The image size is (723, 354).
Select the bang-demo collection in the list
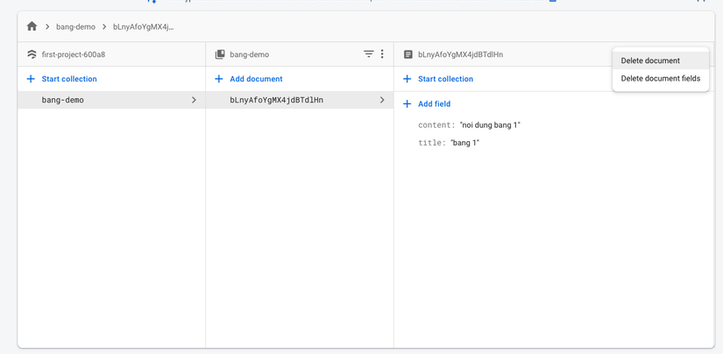(x=63, y=100)
